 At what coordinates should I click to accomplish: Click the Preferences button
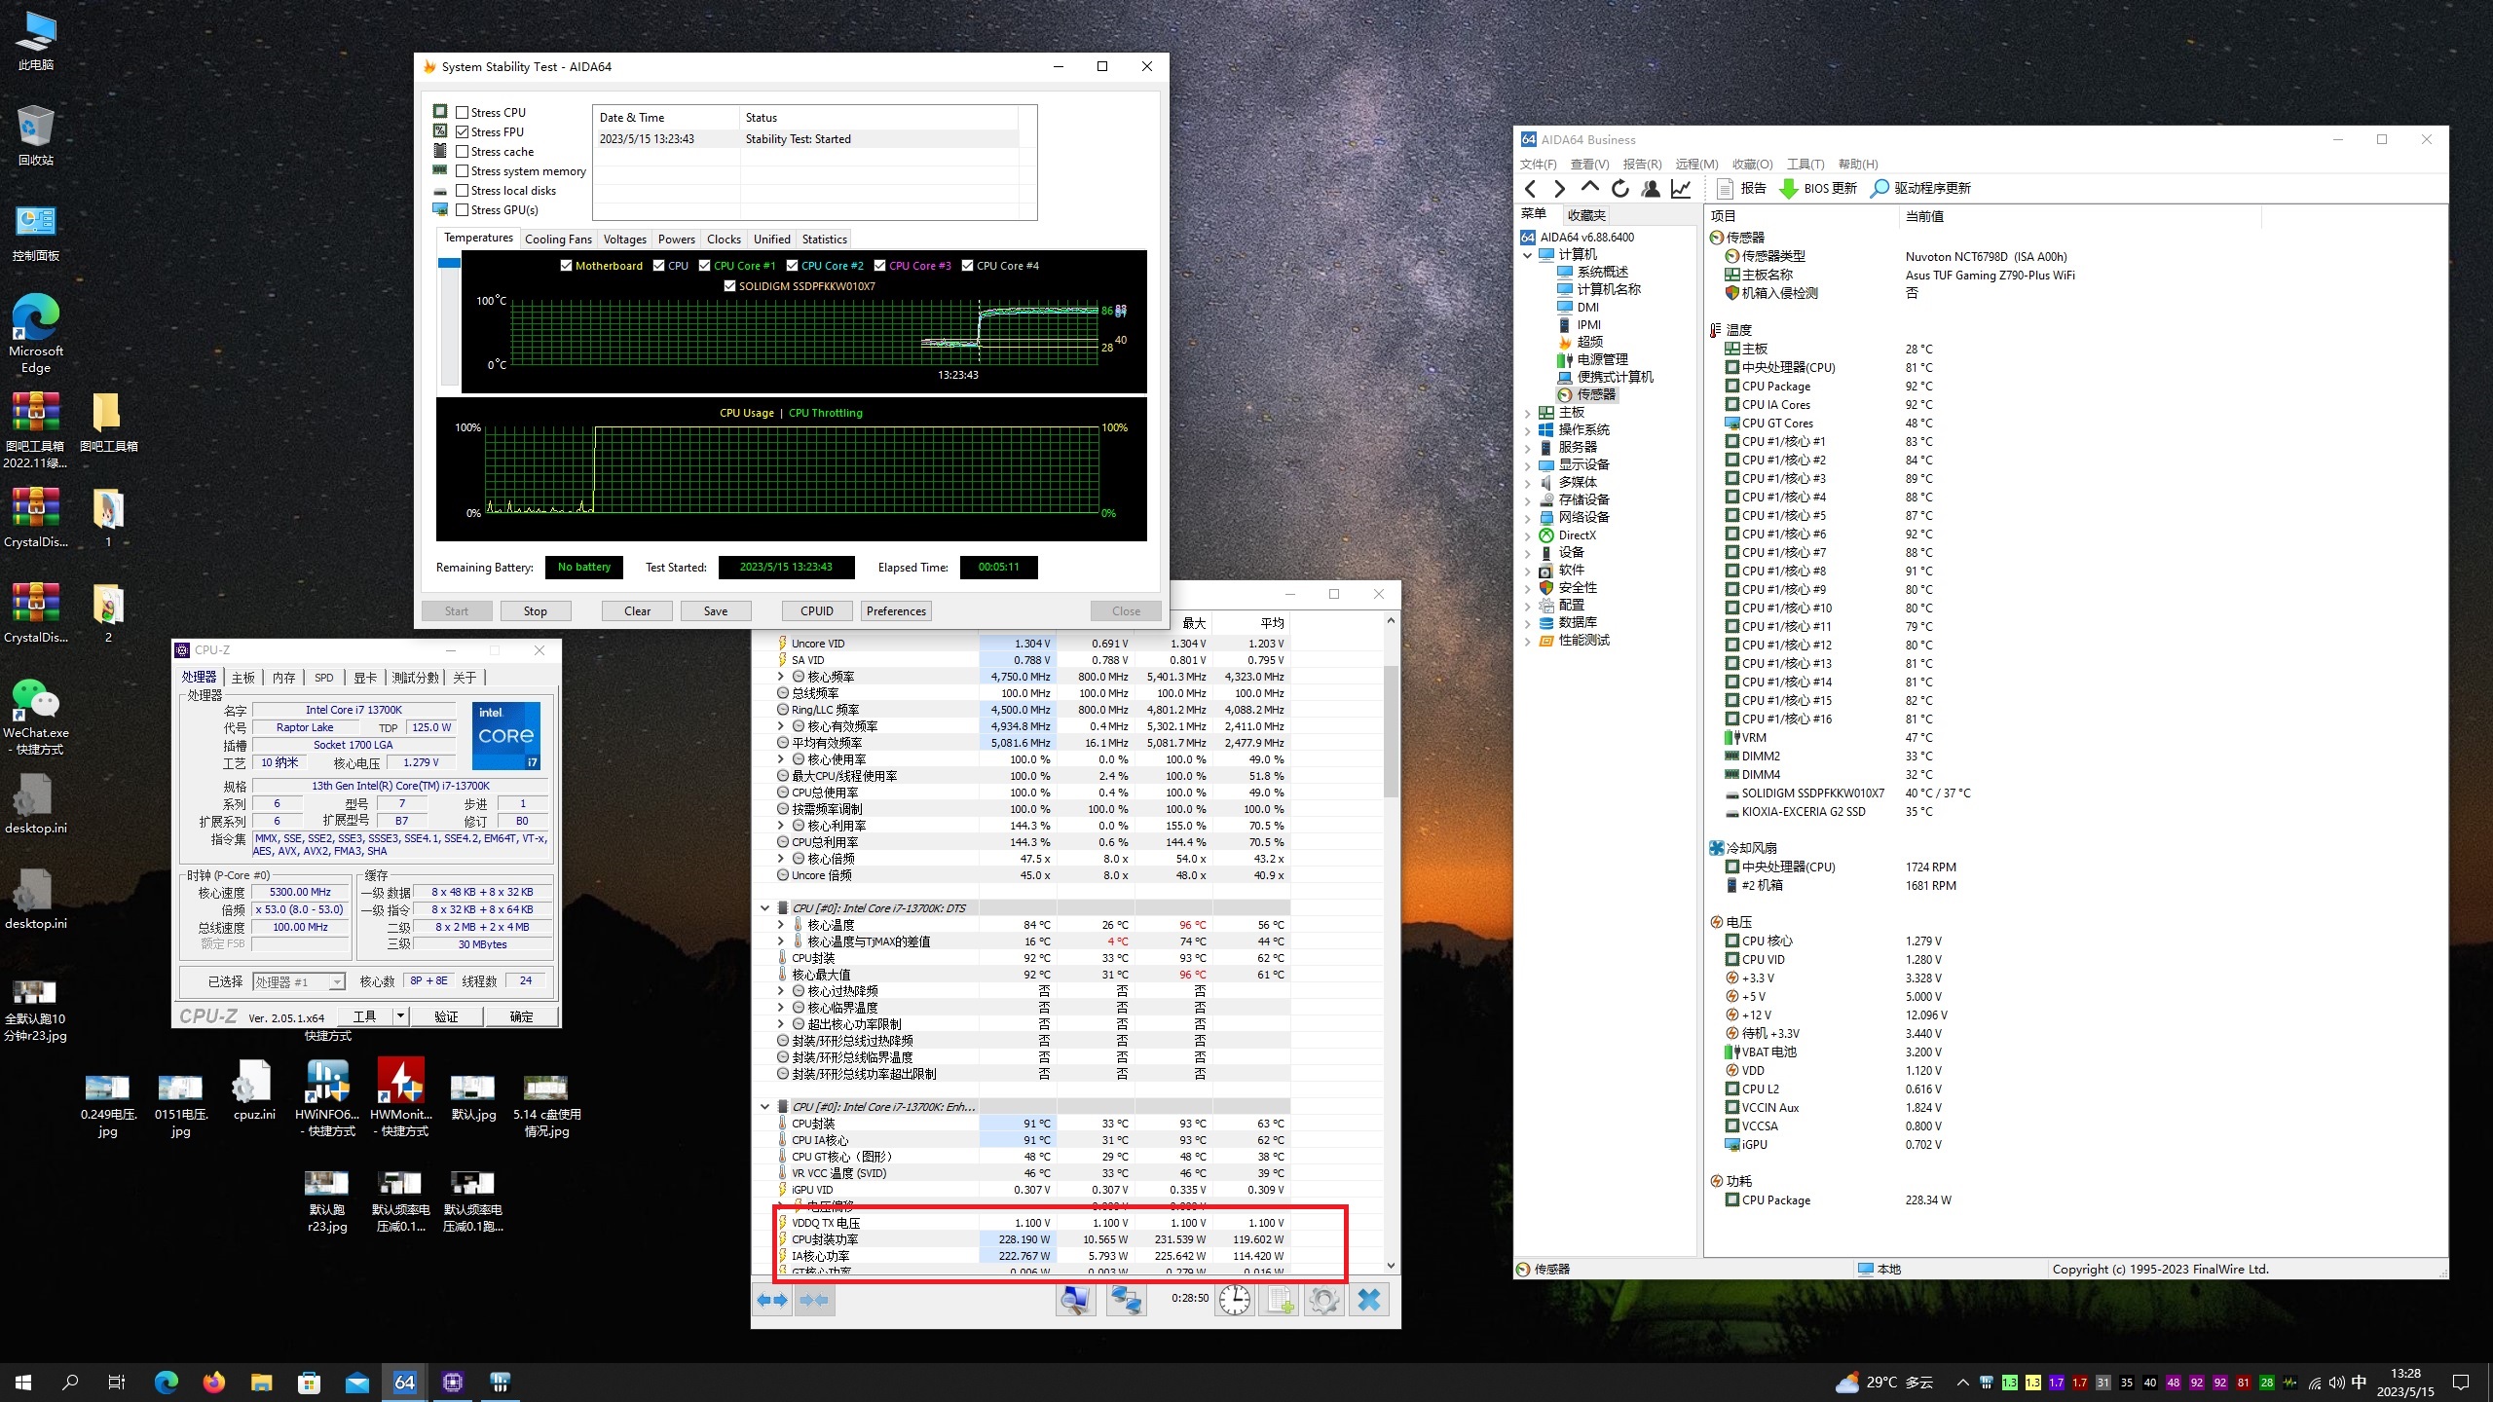click(896, 611)
